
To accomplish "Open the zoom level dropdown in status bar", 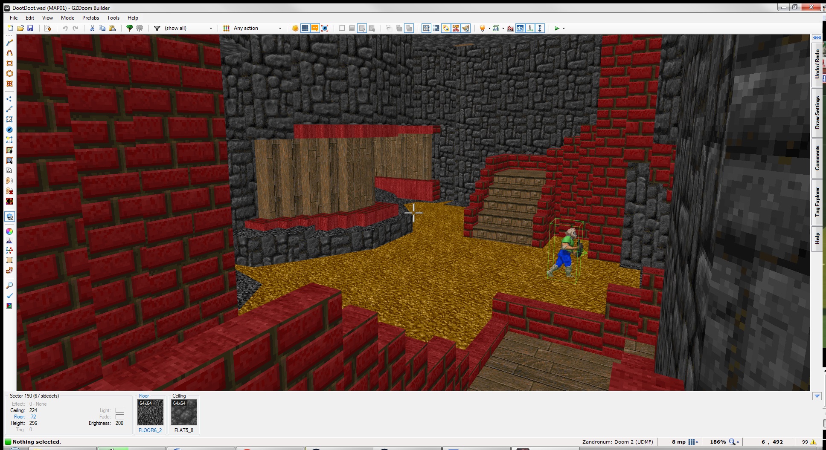I will [x=735, y=442].
